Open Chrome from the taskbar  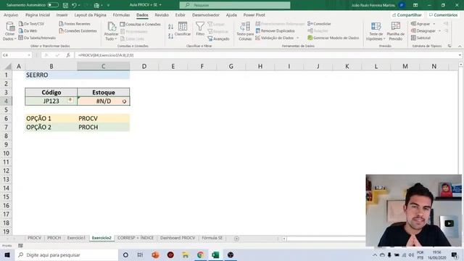click(200, 254)
